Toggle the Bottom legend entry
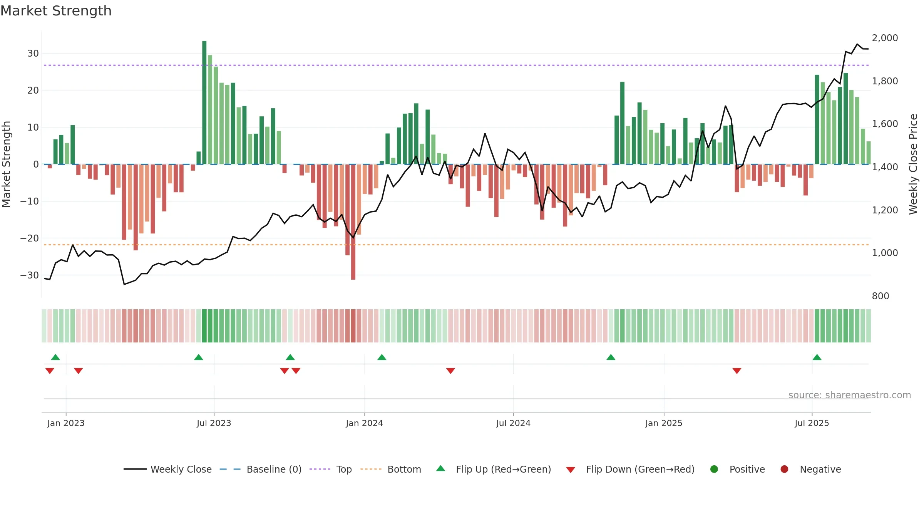924x520 pixels. coord(390,469)
